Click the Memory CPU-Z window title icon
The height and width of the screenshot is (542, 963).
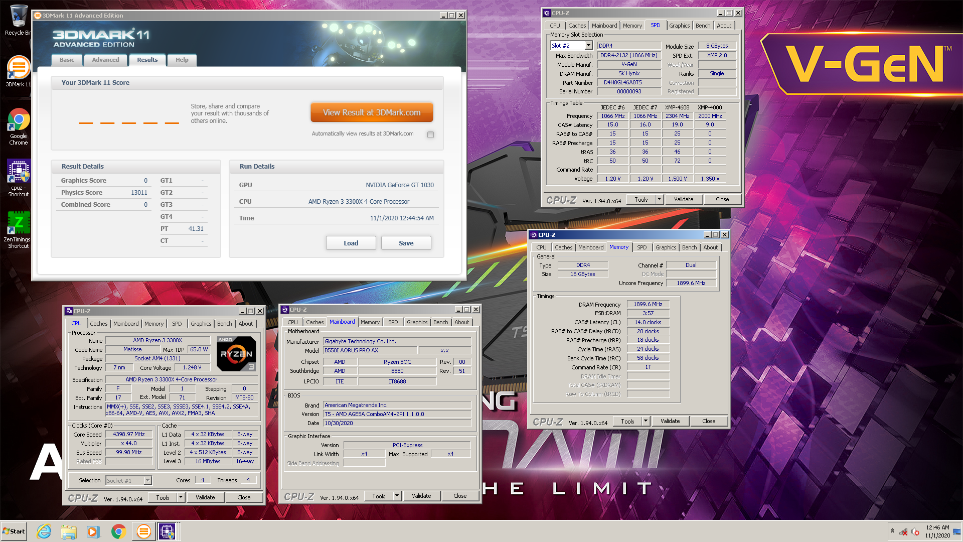tap(534, 235)
